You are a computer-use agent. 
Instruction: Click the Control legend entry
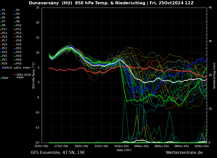[7, 68]
